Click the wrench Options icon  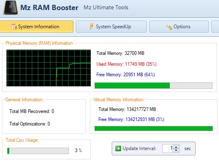point(169,27)
